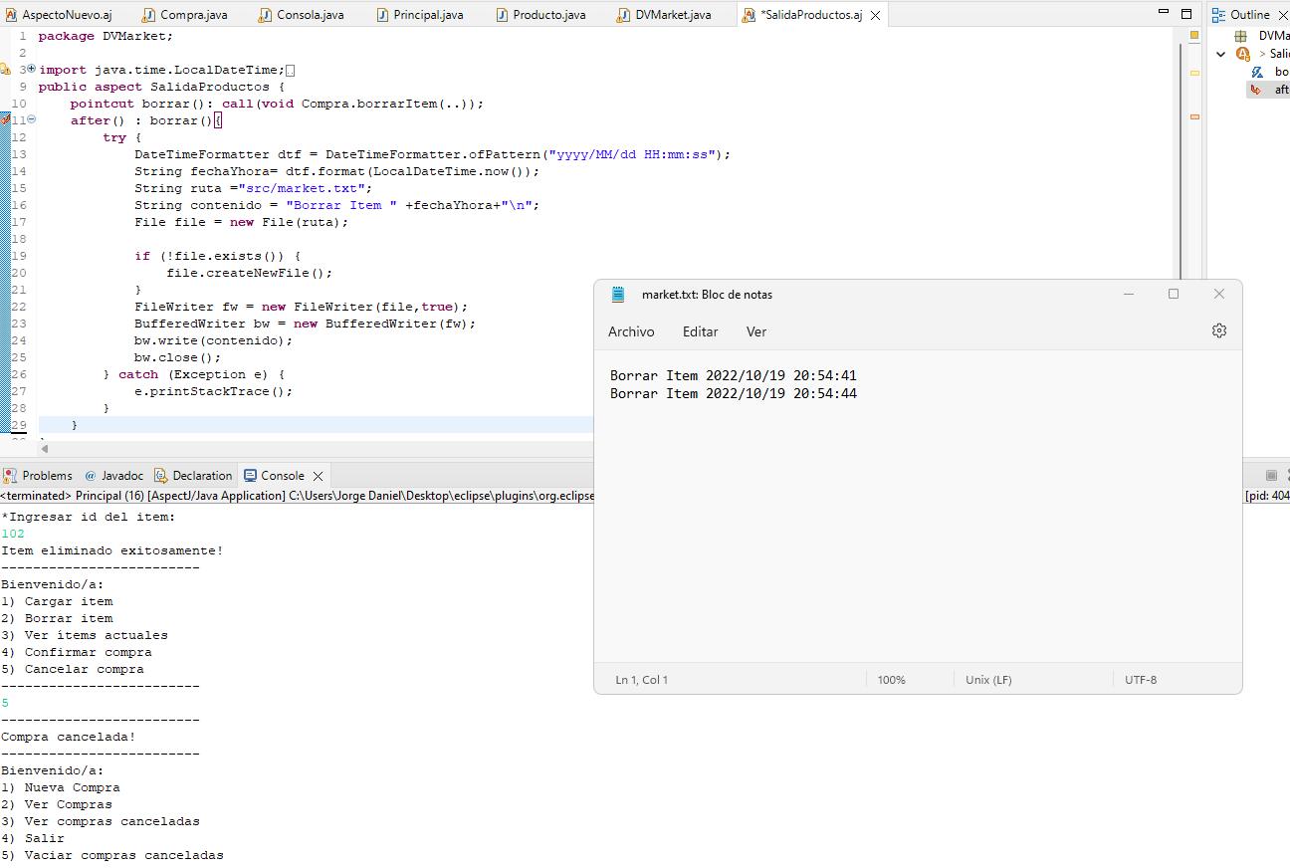
Task: Expand the folded imports on line 3
Action: click(x=32, y=70)
